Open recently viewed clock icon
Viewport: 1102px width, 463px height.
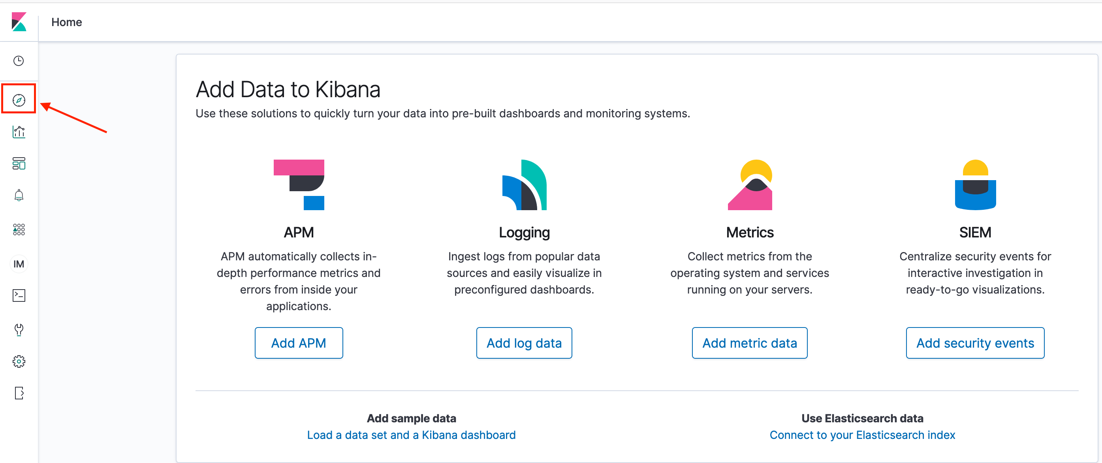[x=19, y=61]
